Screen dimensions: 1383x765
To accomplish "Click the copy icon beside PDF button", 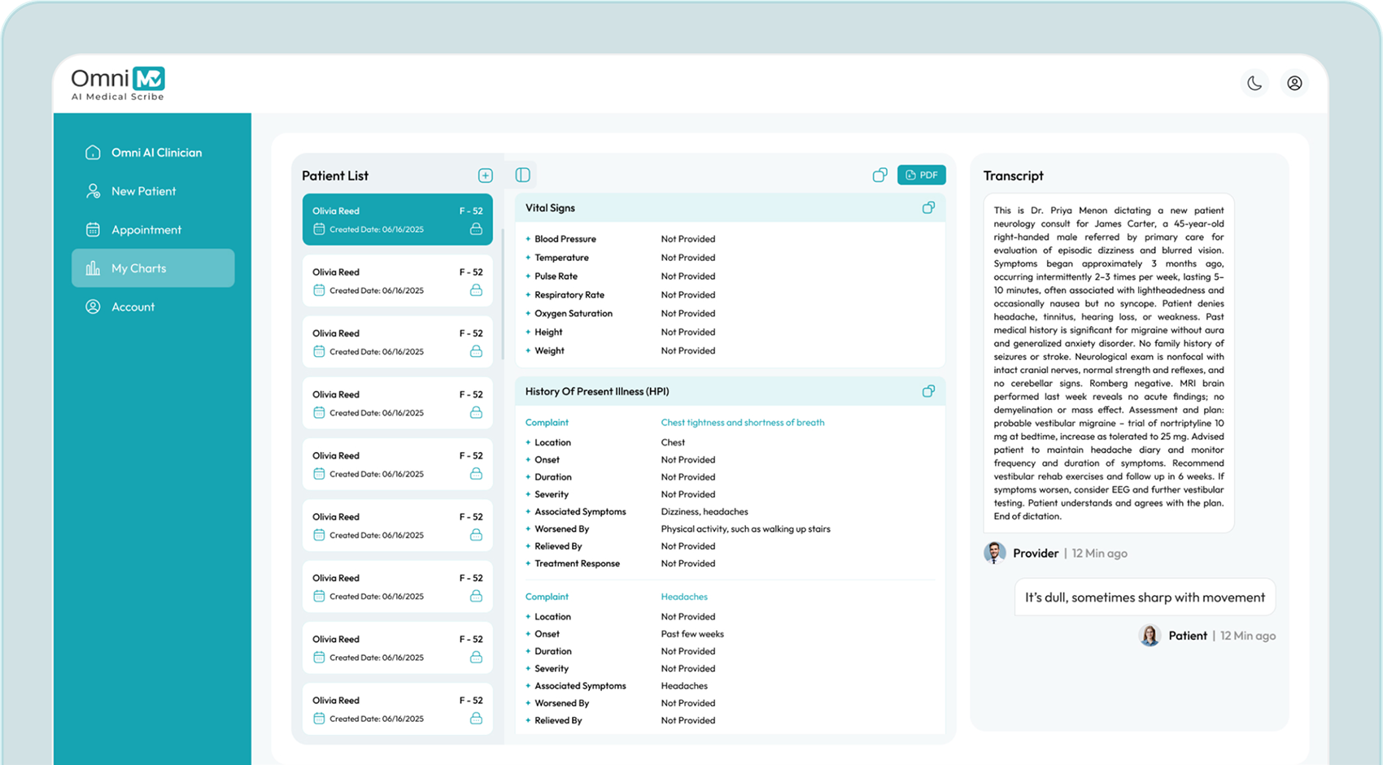I will (x=879, y=175).
